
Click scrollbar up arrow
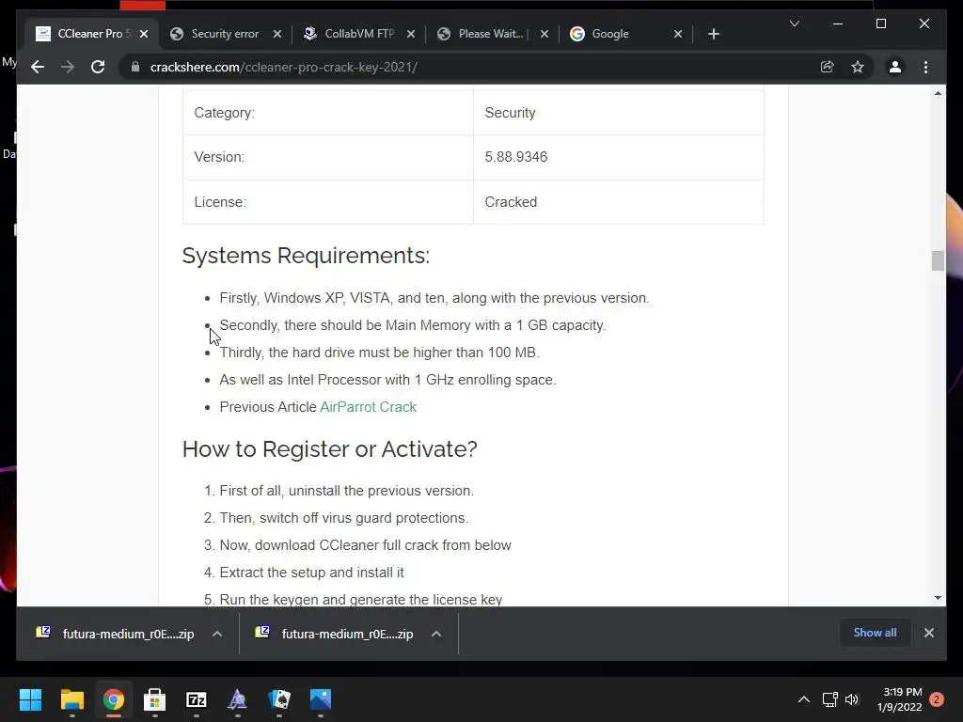pos(938,93)
